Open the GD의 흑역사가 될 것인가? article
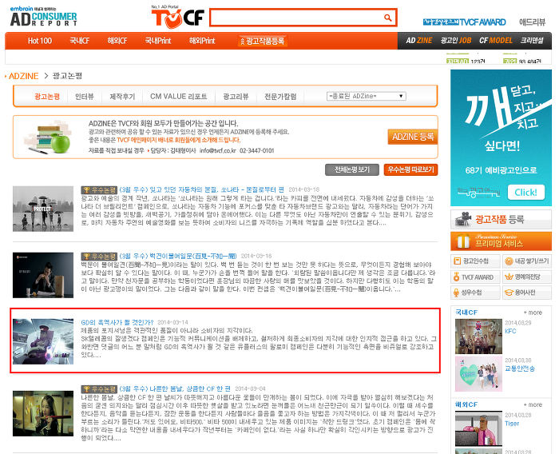 click(x=117, y=322)
